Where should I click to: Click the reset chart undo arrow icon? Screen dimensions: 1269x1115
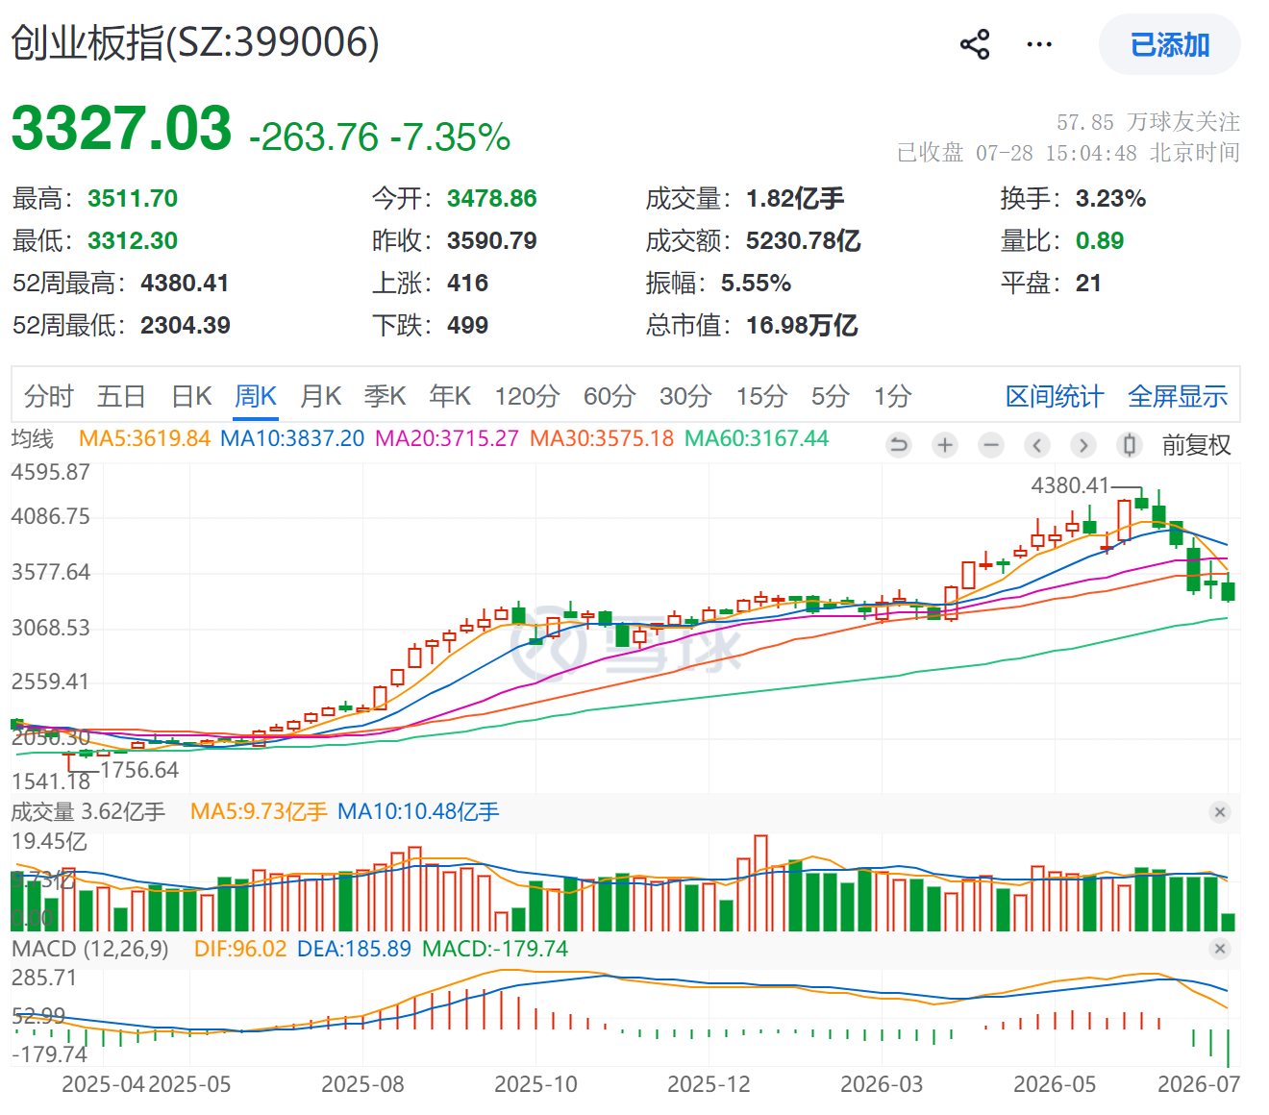[x=899, y=445]
